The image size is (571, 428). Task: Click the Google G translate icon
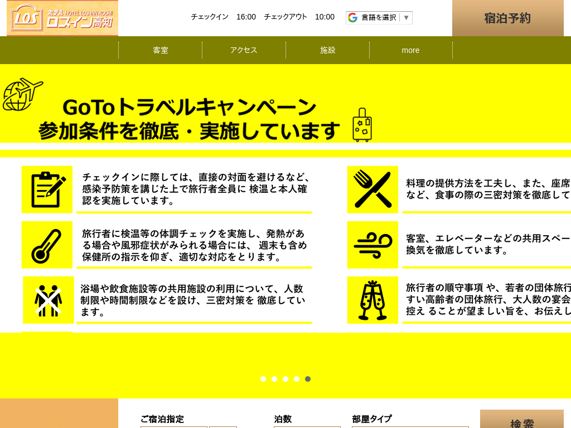pyautogui.click(x=352, y=17)
